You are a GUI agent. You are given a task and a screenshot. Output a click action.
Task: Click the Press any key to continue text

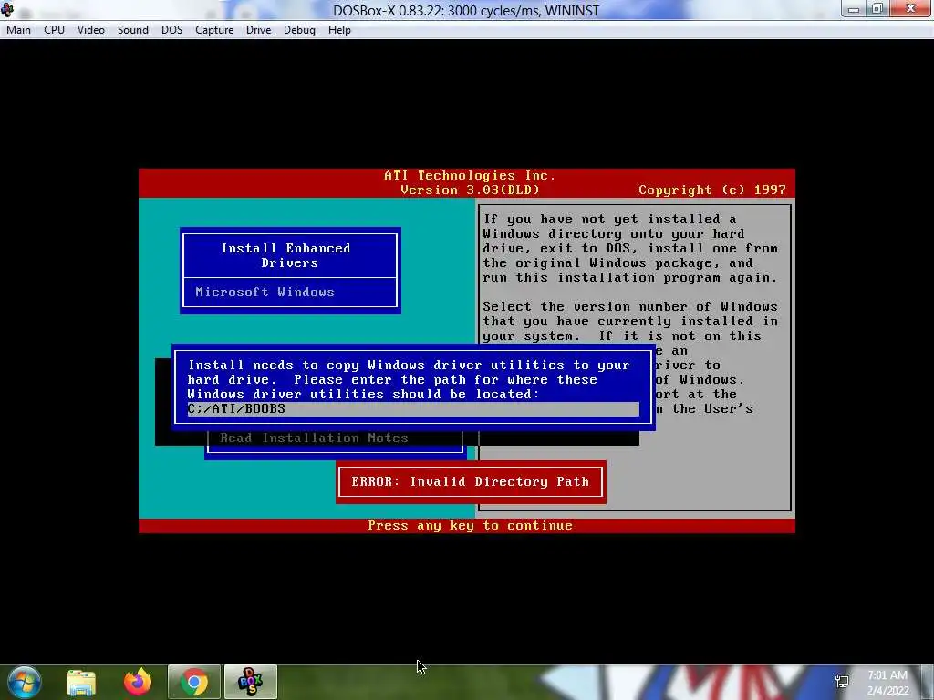coord(470,526)
